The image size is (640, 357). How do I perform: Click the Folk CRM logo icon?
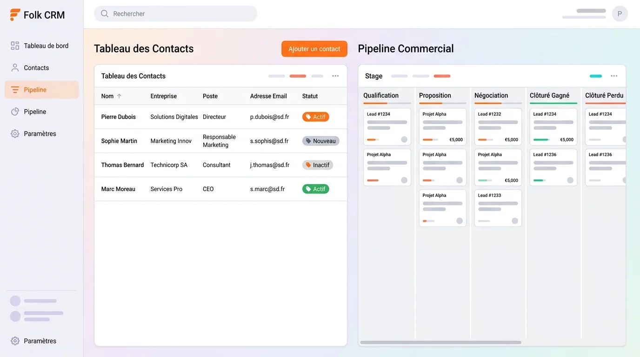pyautogui.click(x=14, y=14)
